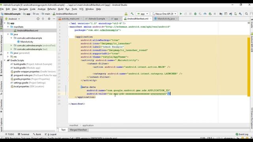This screenshot has height=142, width=253.
Task: Open the Nexus One API 29 device dropdown
Action: pos(164,14)
